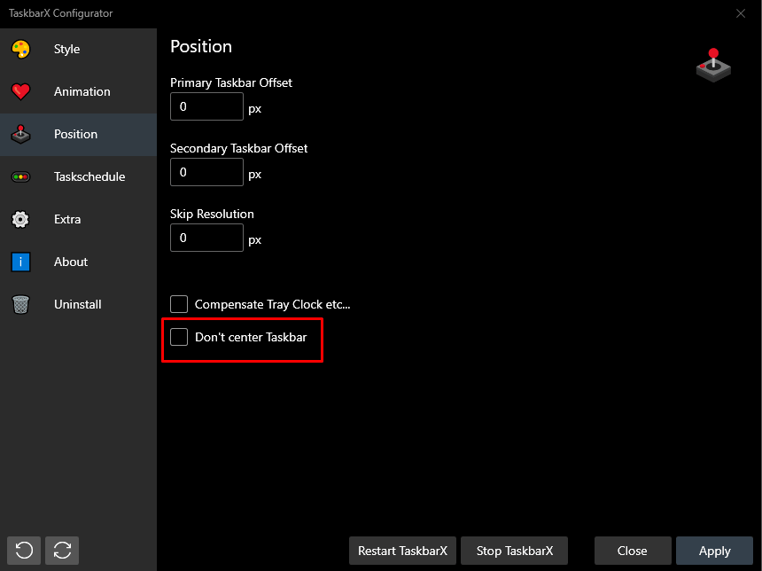Select the Position tab label
Image resolution: width=762 pixels, height=571 pixels.
pos(75,134)
